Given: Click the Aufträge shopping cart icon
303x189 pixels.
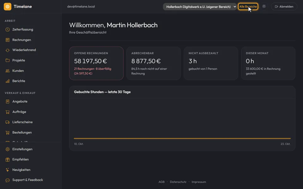Looking at the screenshot, I should [8, 112].
